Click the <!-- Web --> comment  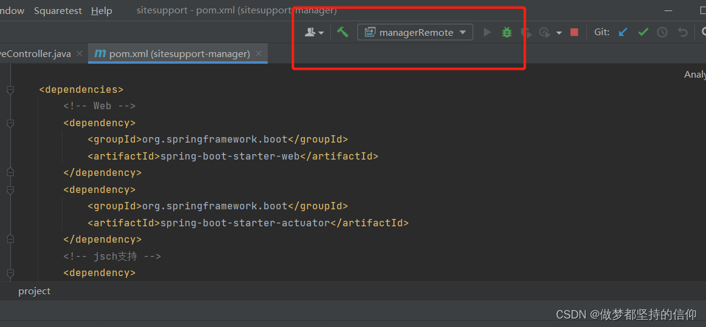[x=100, y=106]
